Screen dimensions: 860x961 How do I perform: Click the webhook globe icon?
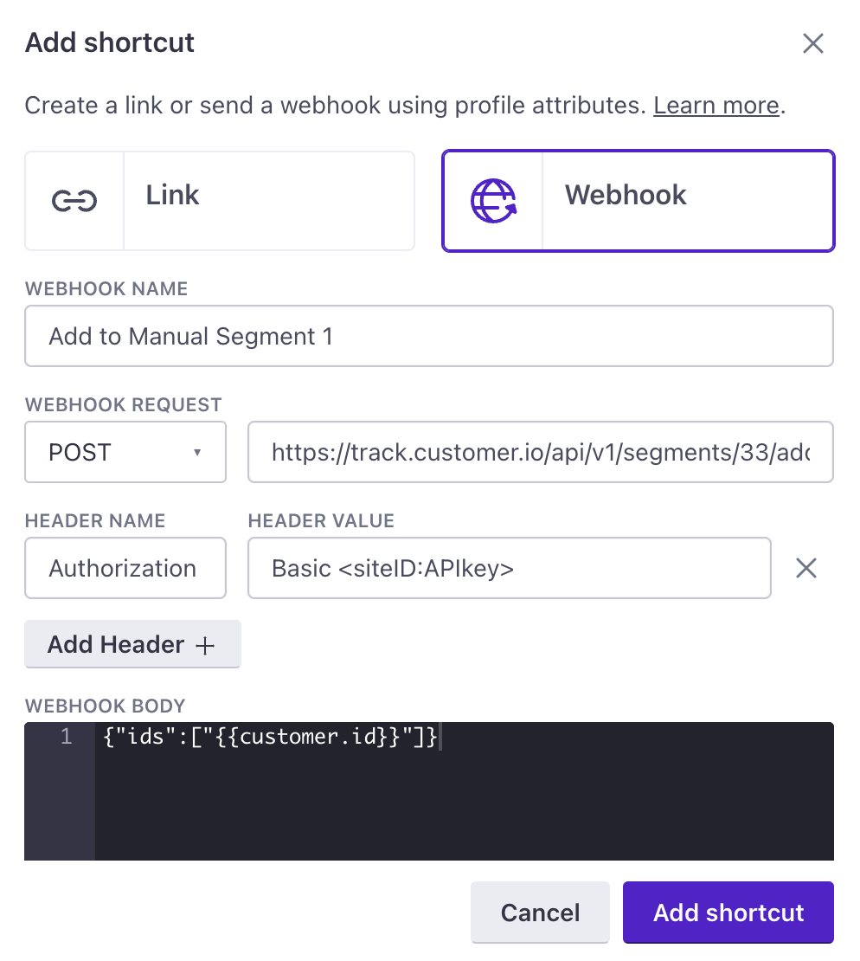coord(493,201)
